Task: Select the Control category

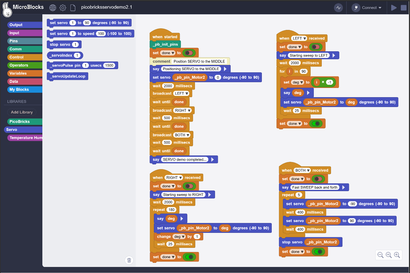Action: [25, 57]
